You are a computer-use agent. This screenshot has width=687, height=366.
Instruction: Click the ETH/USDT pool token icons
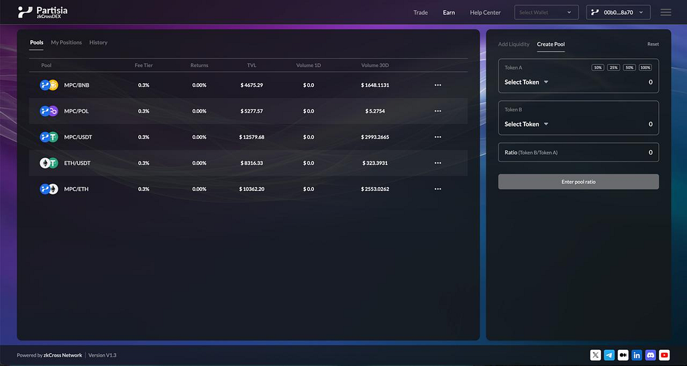(49, 163)
